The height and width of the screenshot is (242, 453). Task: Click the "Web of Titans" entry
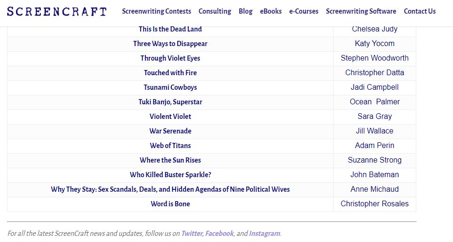pos(170,146)
